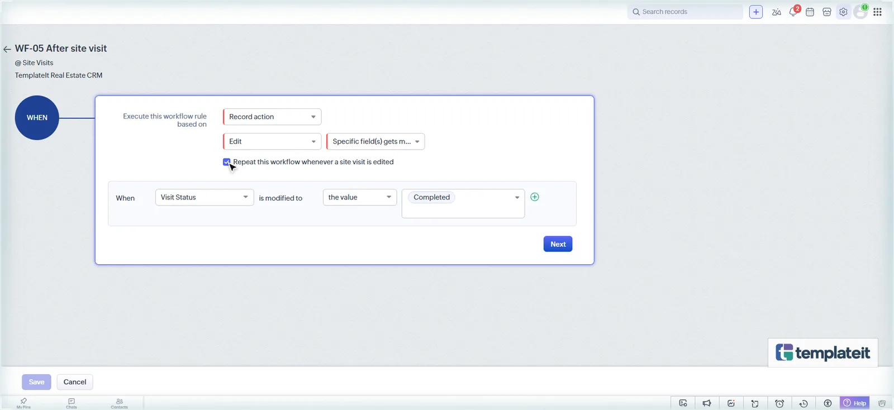Image resolution: width=894 pixels, height=410 pixels.
Task: Open the alarm clock reminders icon
Action: [779, 403]
